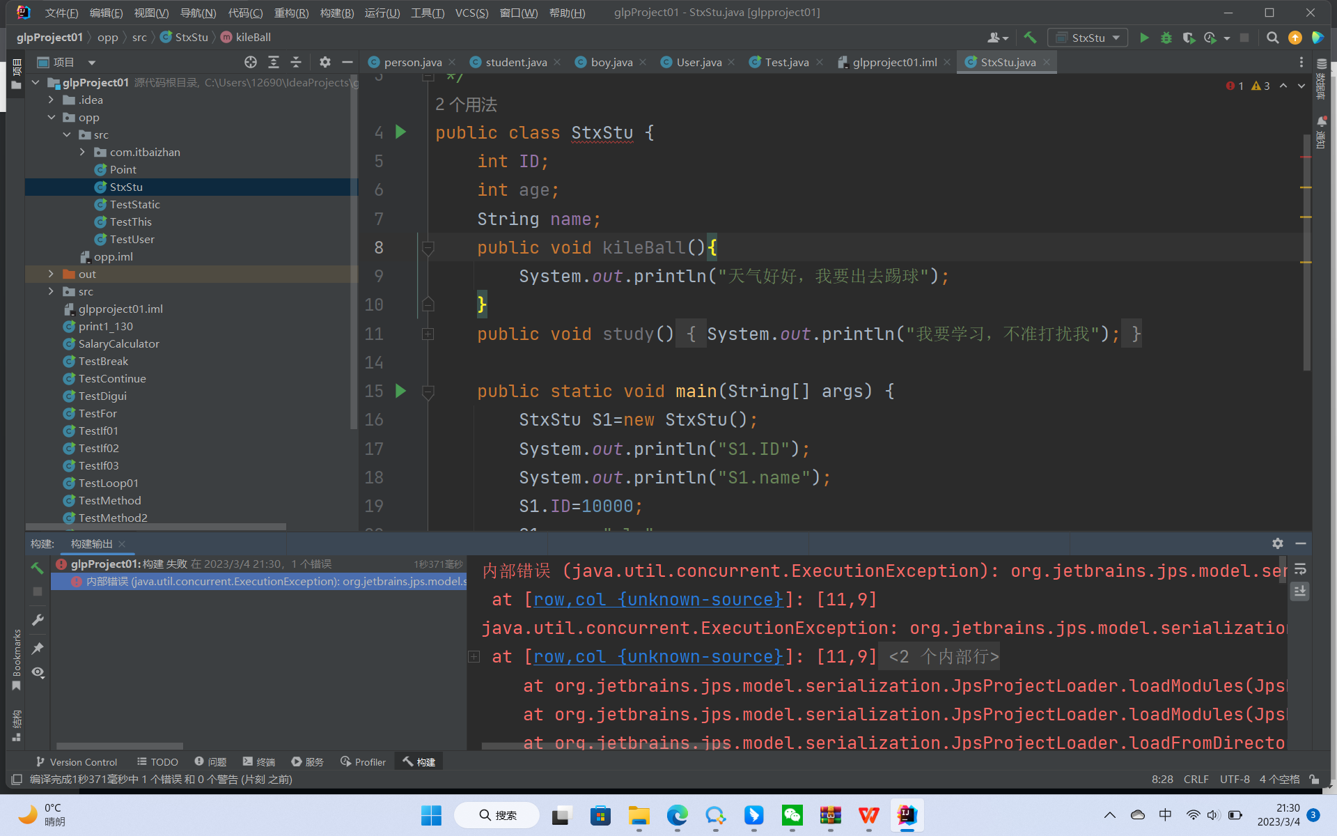Hide the project tool window
Image resolution: width=1337 pixels, height=836 pixels.
click(347, 62)
